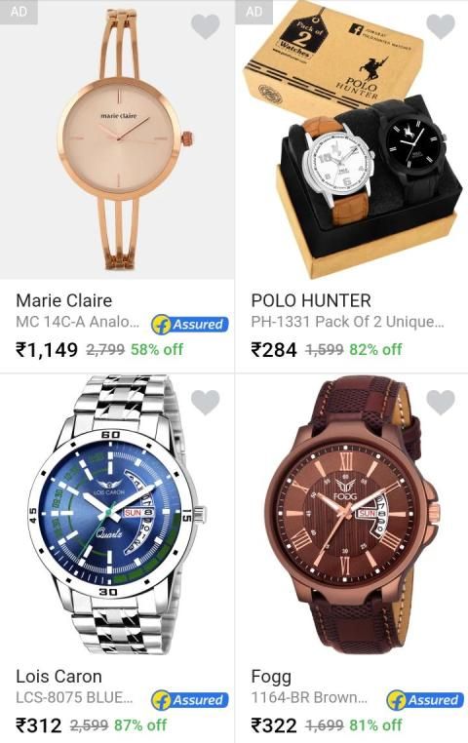Screen dimensions: 468x743
Task: Click the Assured badge under Marie Claire
Action: (190, 325)
